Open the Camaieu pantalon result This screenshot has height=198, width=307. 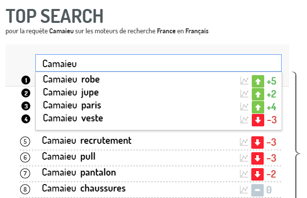point(79,173)
